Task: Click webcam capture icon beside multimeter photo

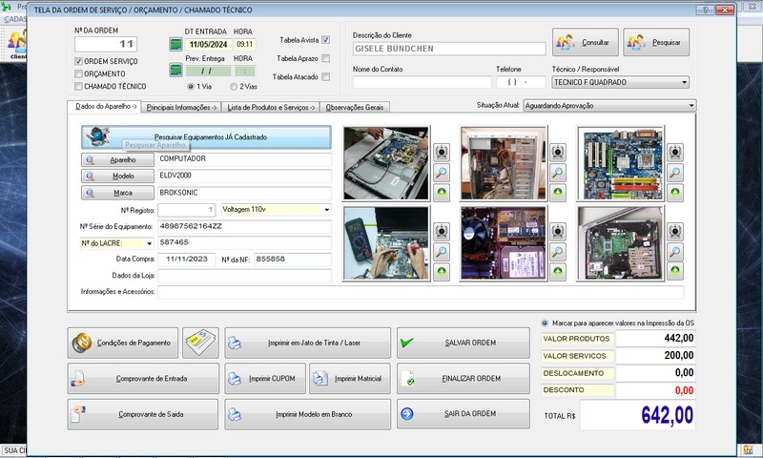Action: [442, 231]
